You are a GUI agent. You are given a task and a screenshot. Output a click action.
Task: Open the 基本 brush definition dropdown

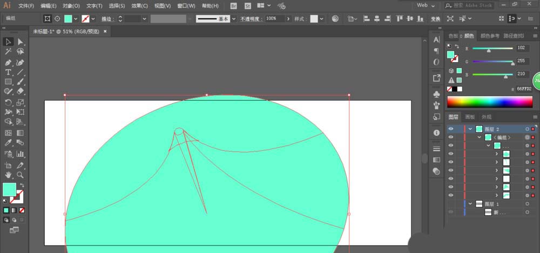(234, 19)
